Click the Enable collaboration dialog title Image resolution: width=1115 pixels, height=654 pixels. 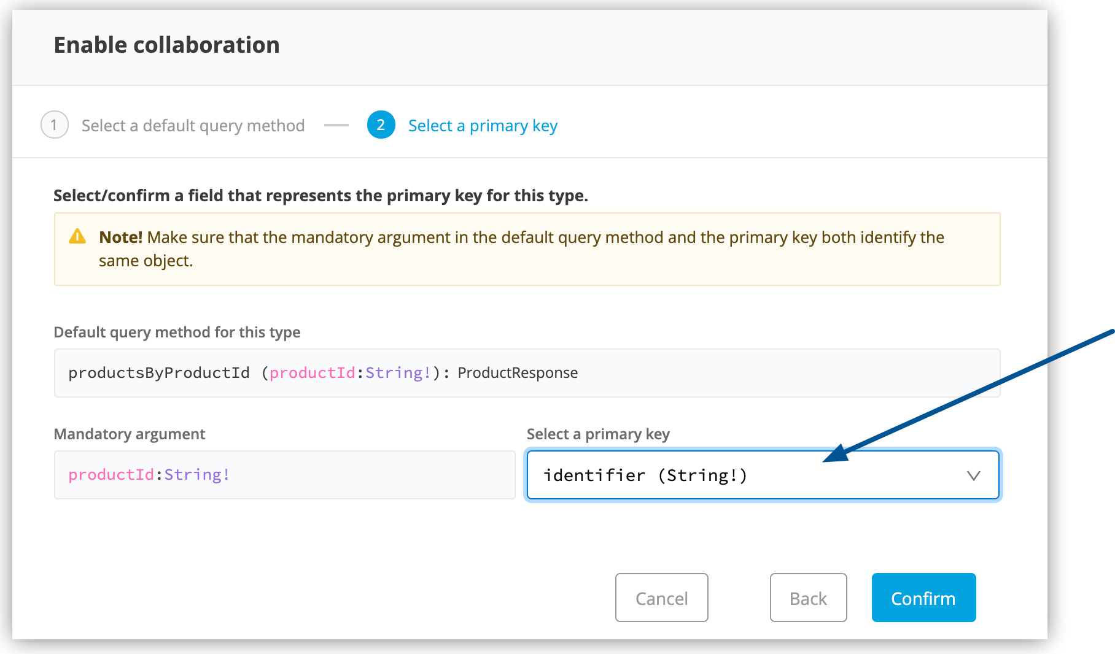tap(166, 44)
